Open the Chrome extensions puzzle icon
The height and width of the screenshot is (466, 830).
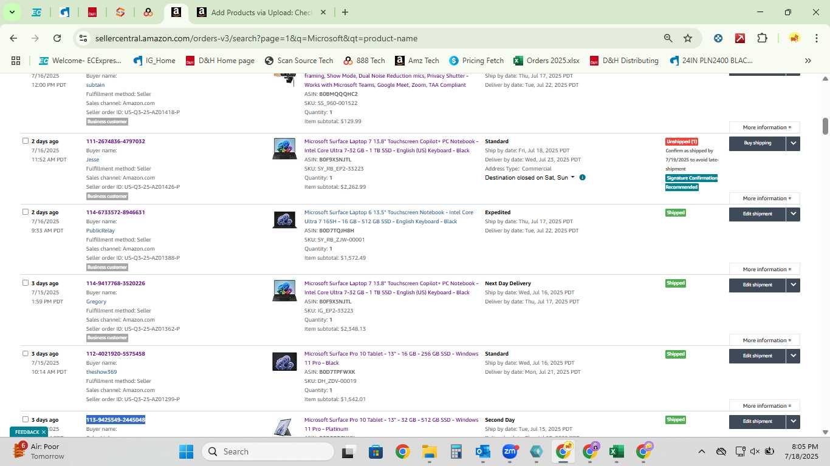point(762,38)
